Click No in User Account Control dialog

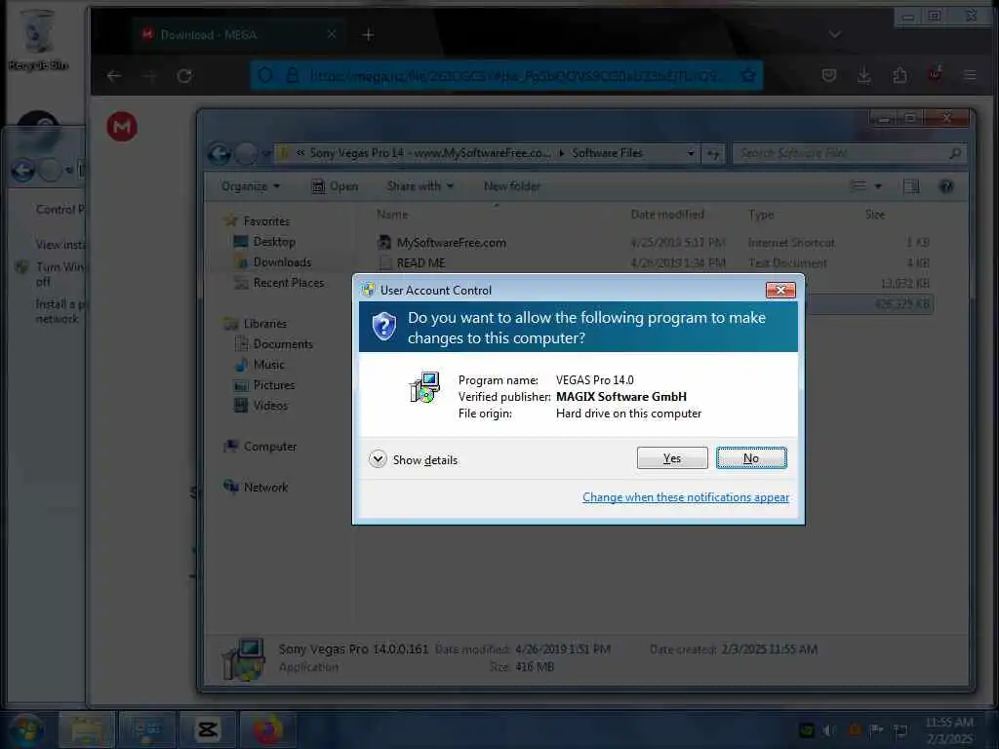tap(751, 458)
